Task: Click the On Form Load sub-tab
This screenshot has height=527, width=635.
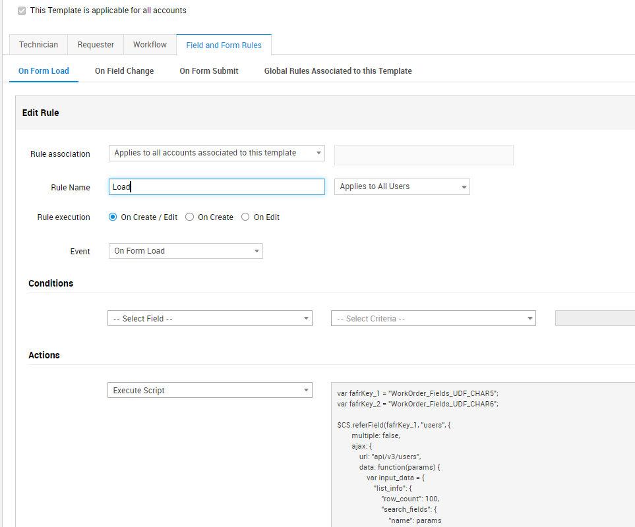Action: (x=44, y=71)
